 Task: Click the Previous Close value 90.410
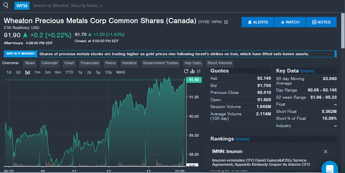[x=264, y=93]
